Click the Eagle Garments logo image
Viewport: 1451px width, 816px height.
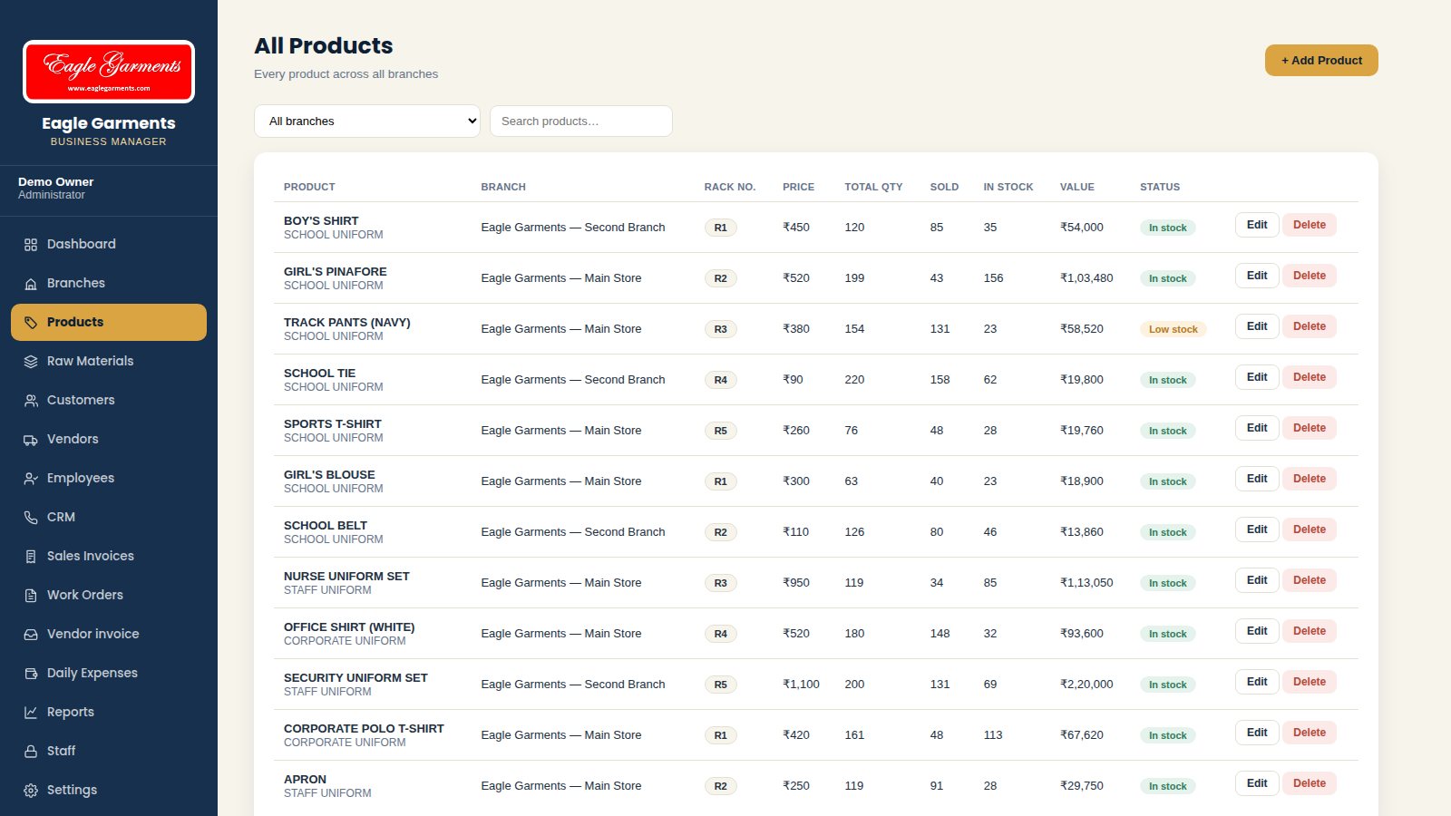point(109,72)
